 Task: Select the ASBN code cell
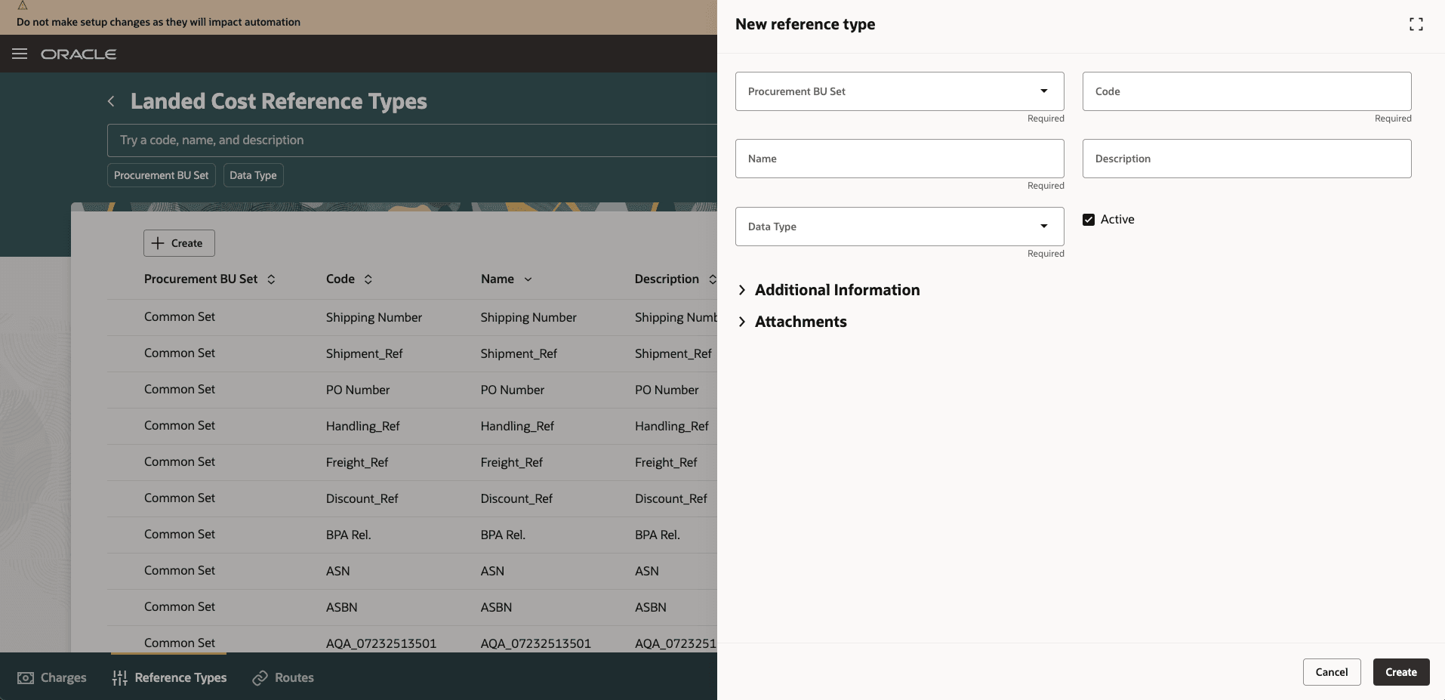(342, 608)
